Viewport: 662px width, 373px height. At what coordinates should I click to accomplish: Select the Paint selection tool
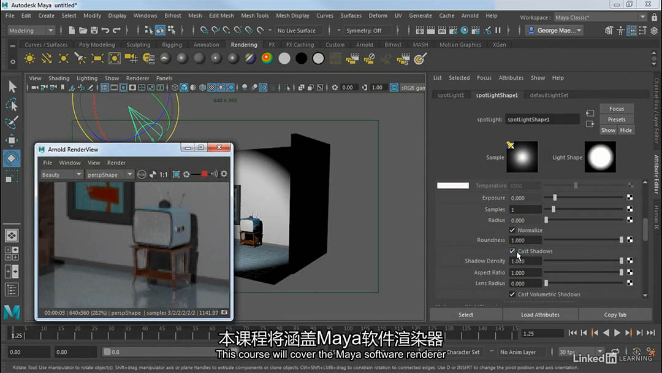(12, 122)
